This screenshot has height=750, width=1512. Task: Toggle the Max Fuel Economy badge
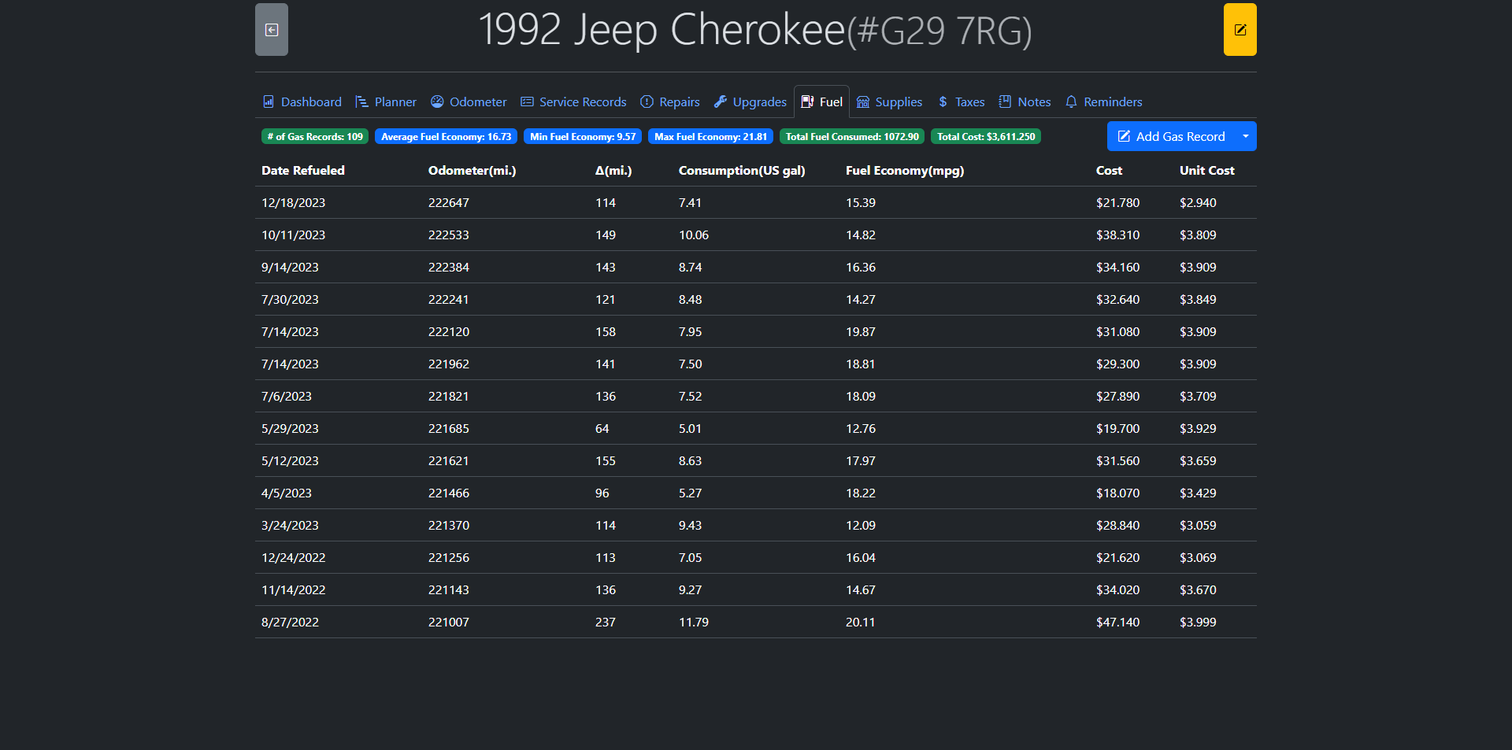click(x=710, y=137)
